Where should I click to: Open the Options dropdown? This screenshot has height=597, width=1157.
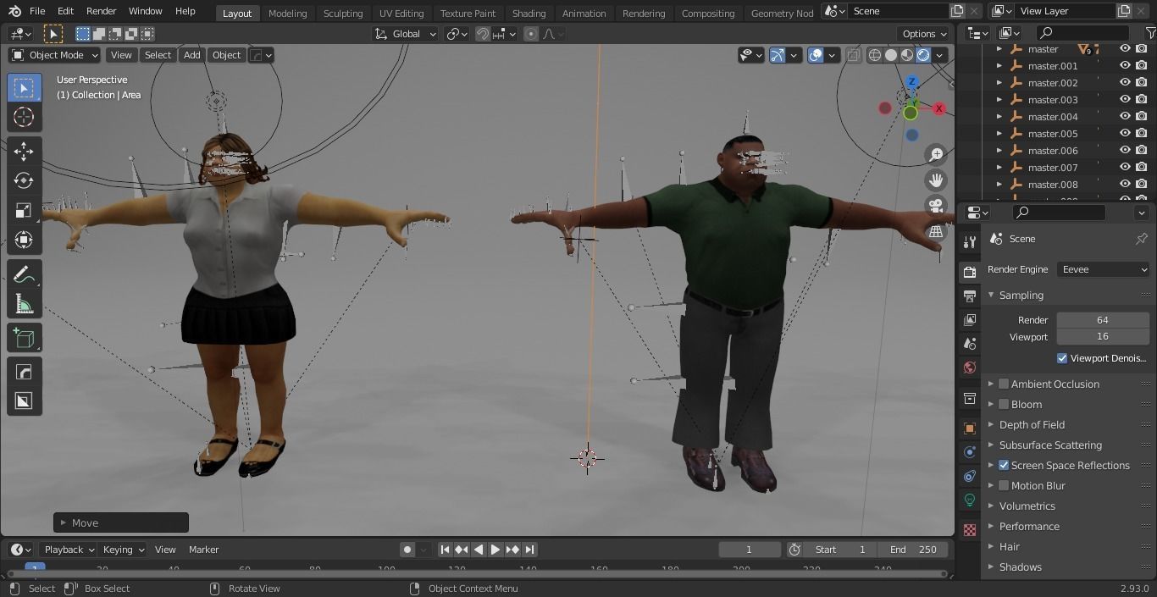pyautogui.click(x=924, y=34)
